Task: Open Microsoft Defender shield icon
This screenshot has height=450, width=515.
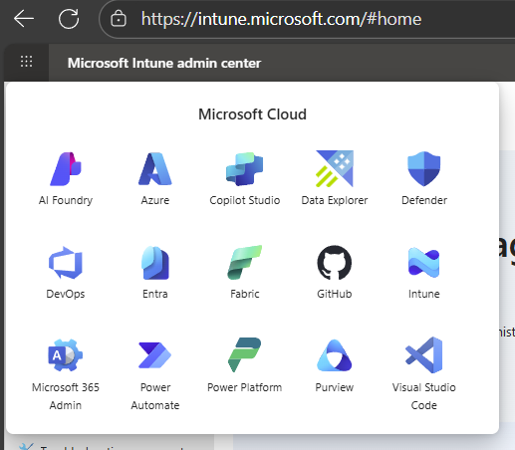Action: 424,168
